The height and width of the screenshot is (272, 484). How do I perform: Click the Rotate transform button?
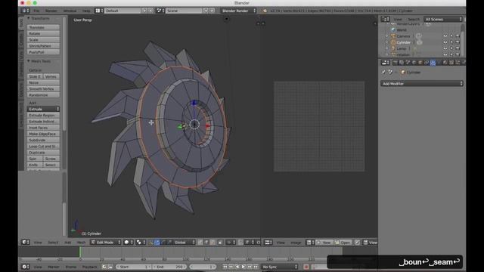[x=43, y=33]
